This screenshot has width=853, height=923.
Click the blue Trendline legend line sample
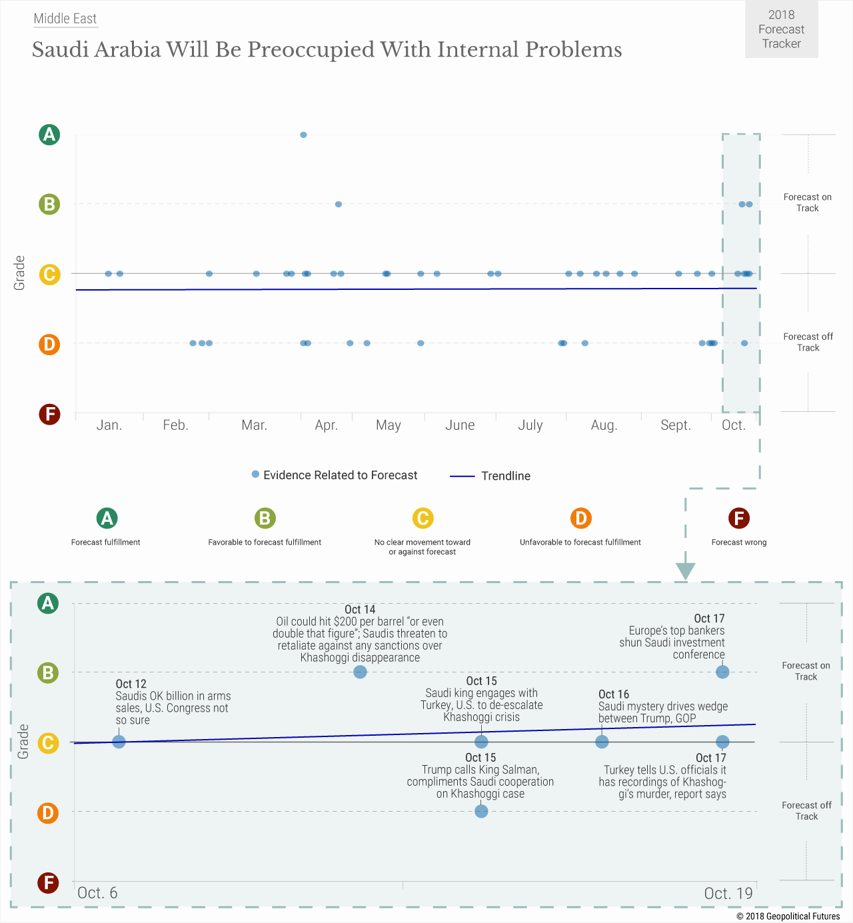(x=462, y=476)
